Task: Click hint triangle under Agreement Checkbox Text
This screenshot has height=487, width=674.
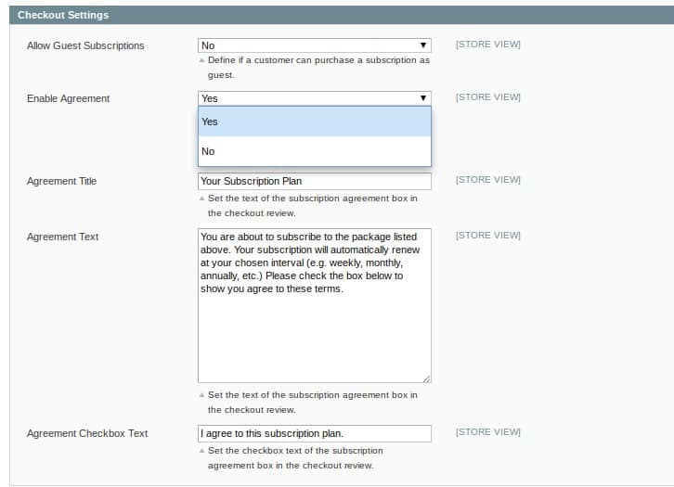Action: (201, 451)
